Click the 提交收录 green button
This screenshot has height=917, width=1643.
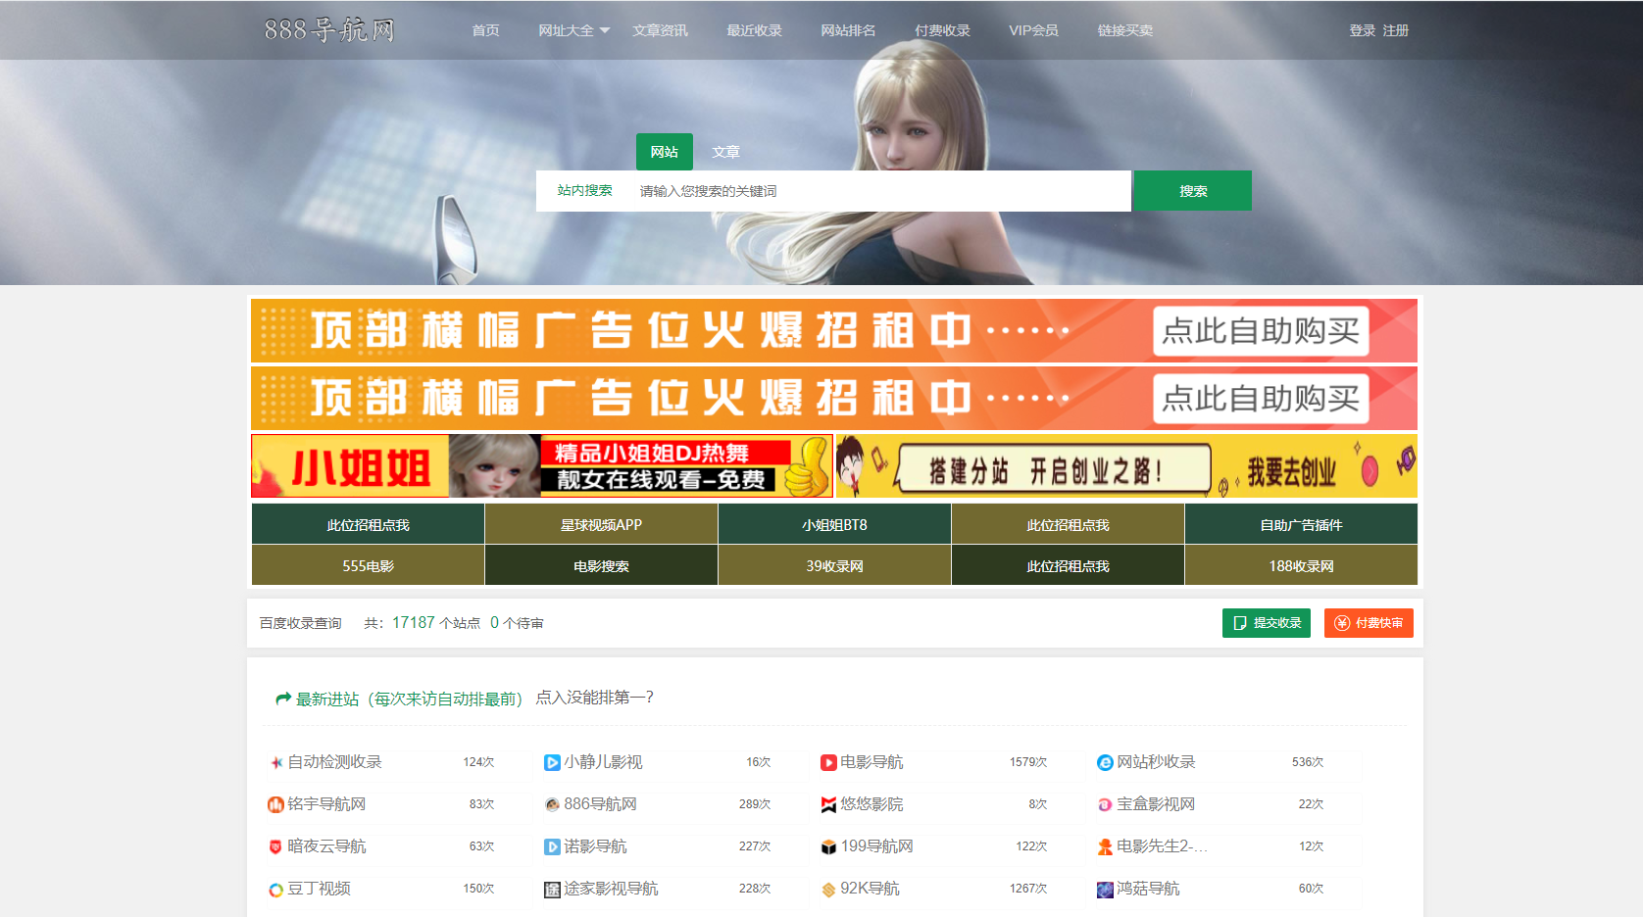pos(1266,622)
